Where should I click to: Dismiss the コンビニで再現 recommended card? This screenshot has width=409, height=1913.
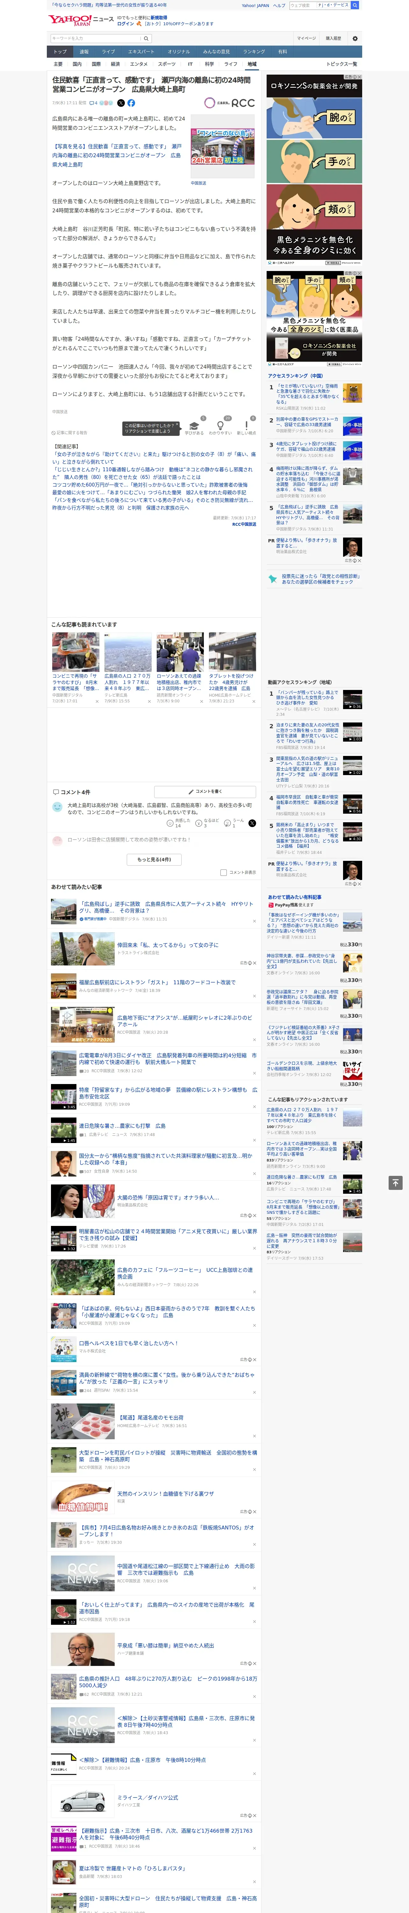pos(97,701)
